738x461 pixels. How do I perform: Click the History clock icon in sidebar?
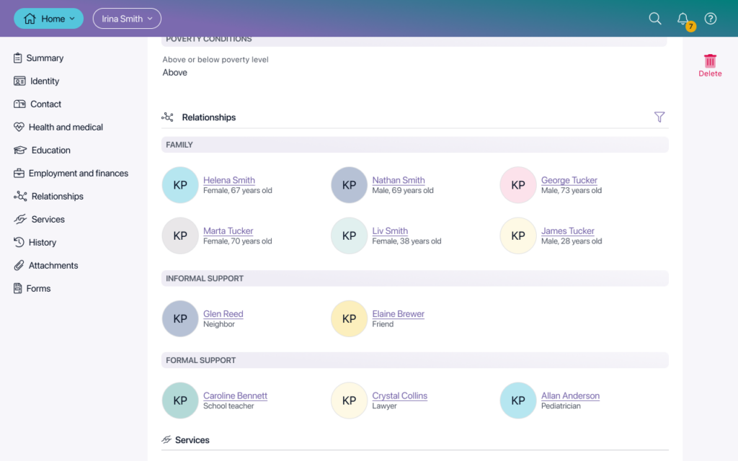[x=19, y=242]
